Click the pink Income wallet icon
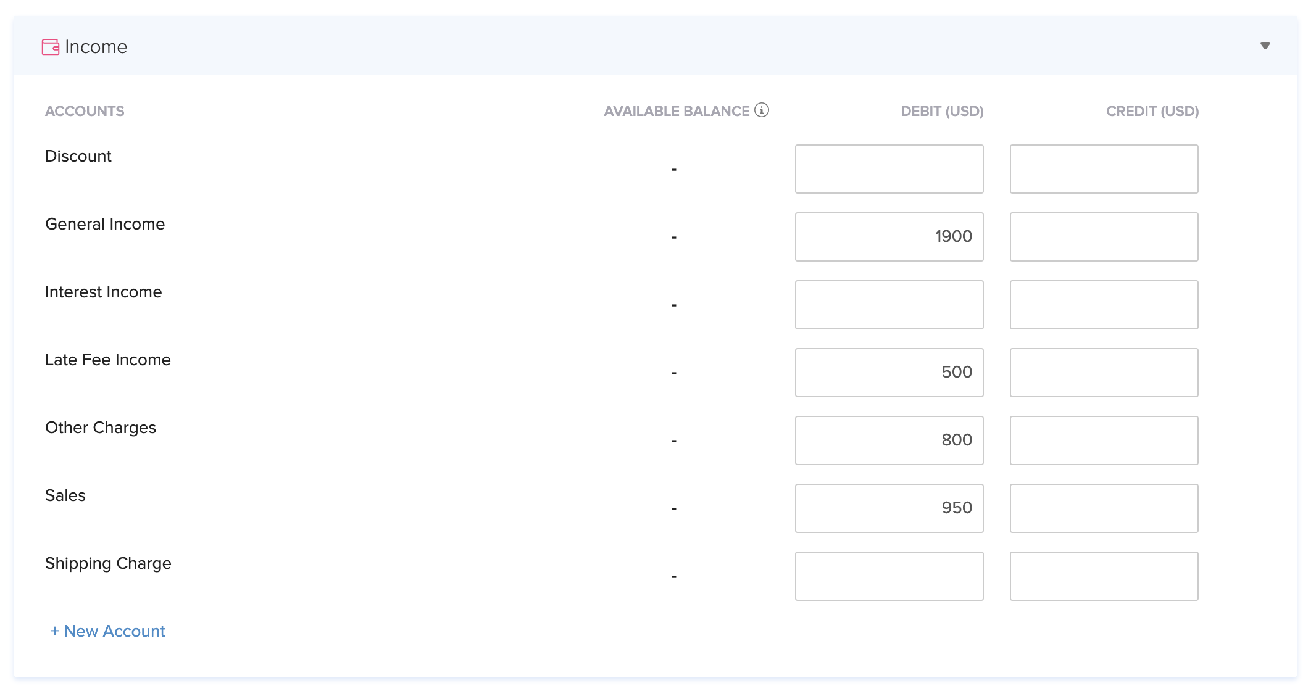 pos(52,46)
